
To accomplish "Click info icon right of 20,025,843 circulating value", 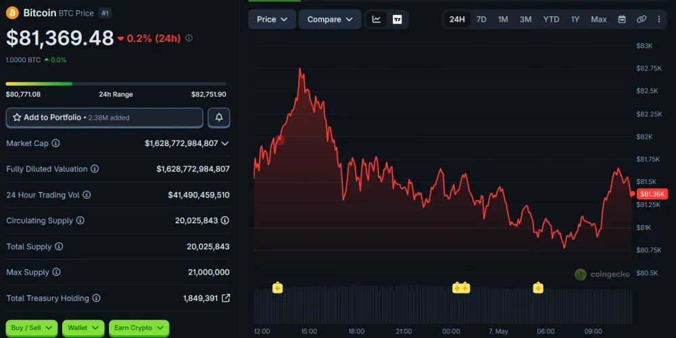I will pyautogui.click(x=225, y=221).
